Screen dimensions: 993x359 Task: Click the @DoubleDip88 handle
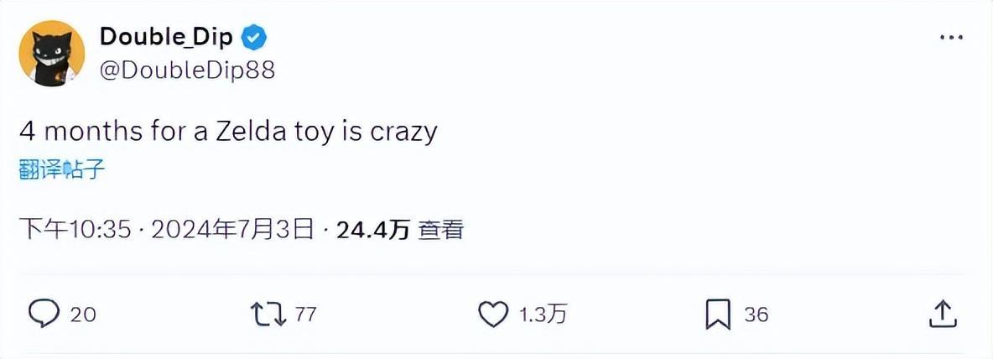[187, 71]
